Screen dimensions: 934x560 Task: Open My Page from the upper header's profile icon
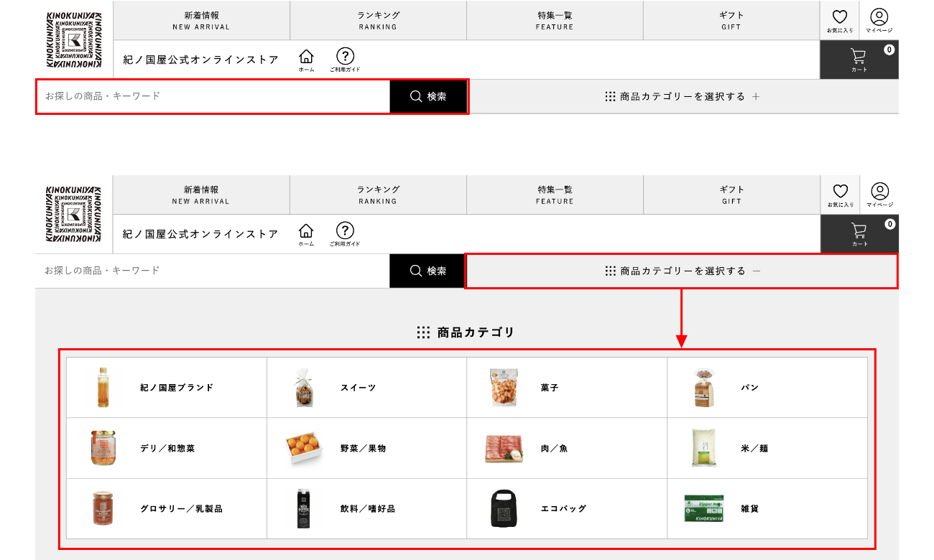click(879, 20)
